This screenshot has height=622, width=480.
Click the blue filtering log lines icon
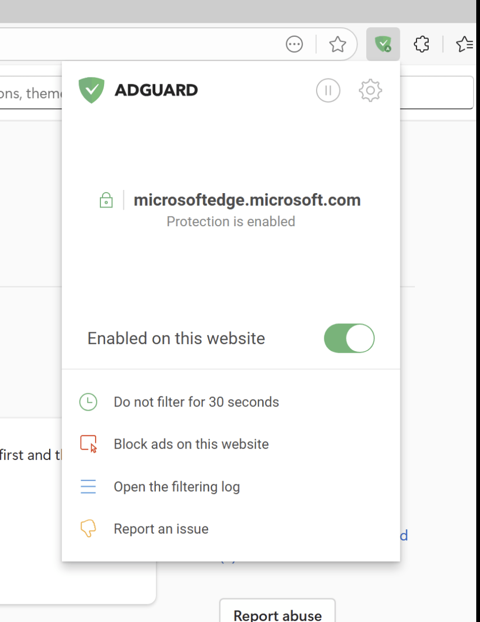(x=88, y=487)
